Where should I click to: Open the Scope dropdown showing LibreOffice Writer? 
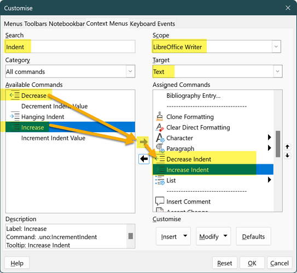click(x=217, y=46)
